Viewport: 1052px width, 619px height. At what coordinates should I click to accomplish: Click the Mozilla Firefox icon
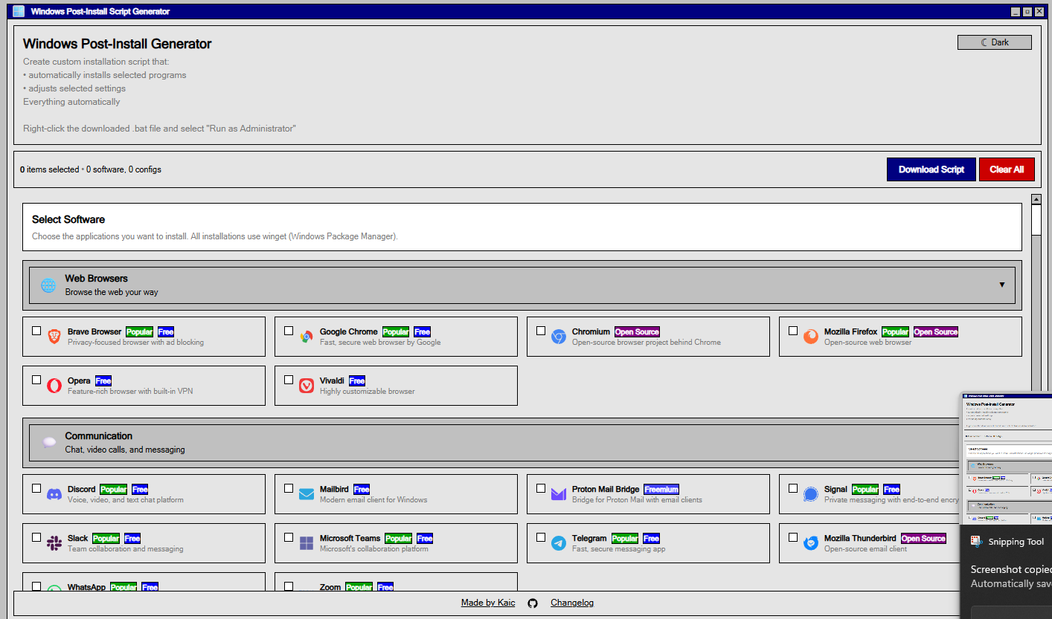811,336
